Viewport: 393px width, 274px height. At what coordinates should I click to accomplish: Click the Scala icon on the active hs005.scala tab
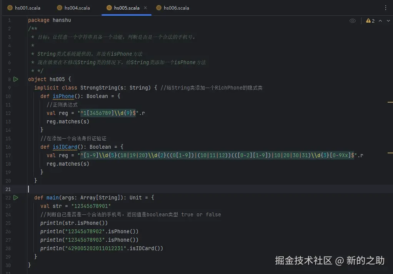[108, 7]
